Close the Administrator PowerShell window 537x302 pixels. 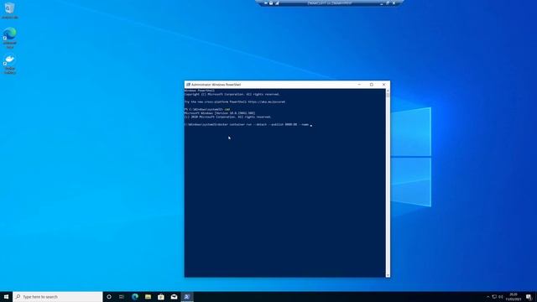[384, 84]
